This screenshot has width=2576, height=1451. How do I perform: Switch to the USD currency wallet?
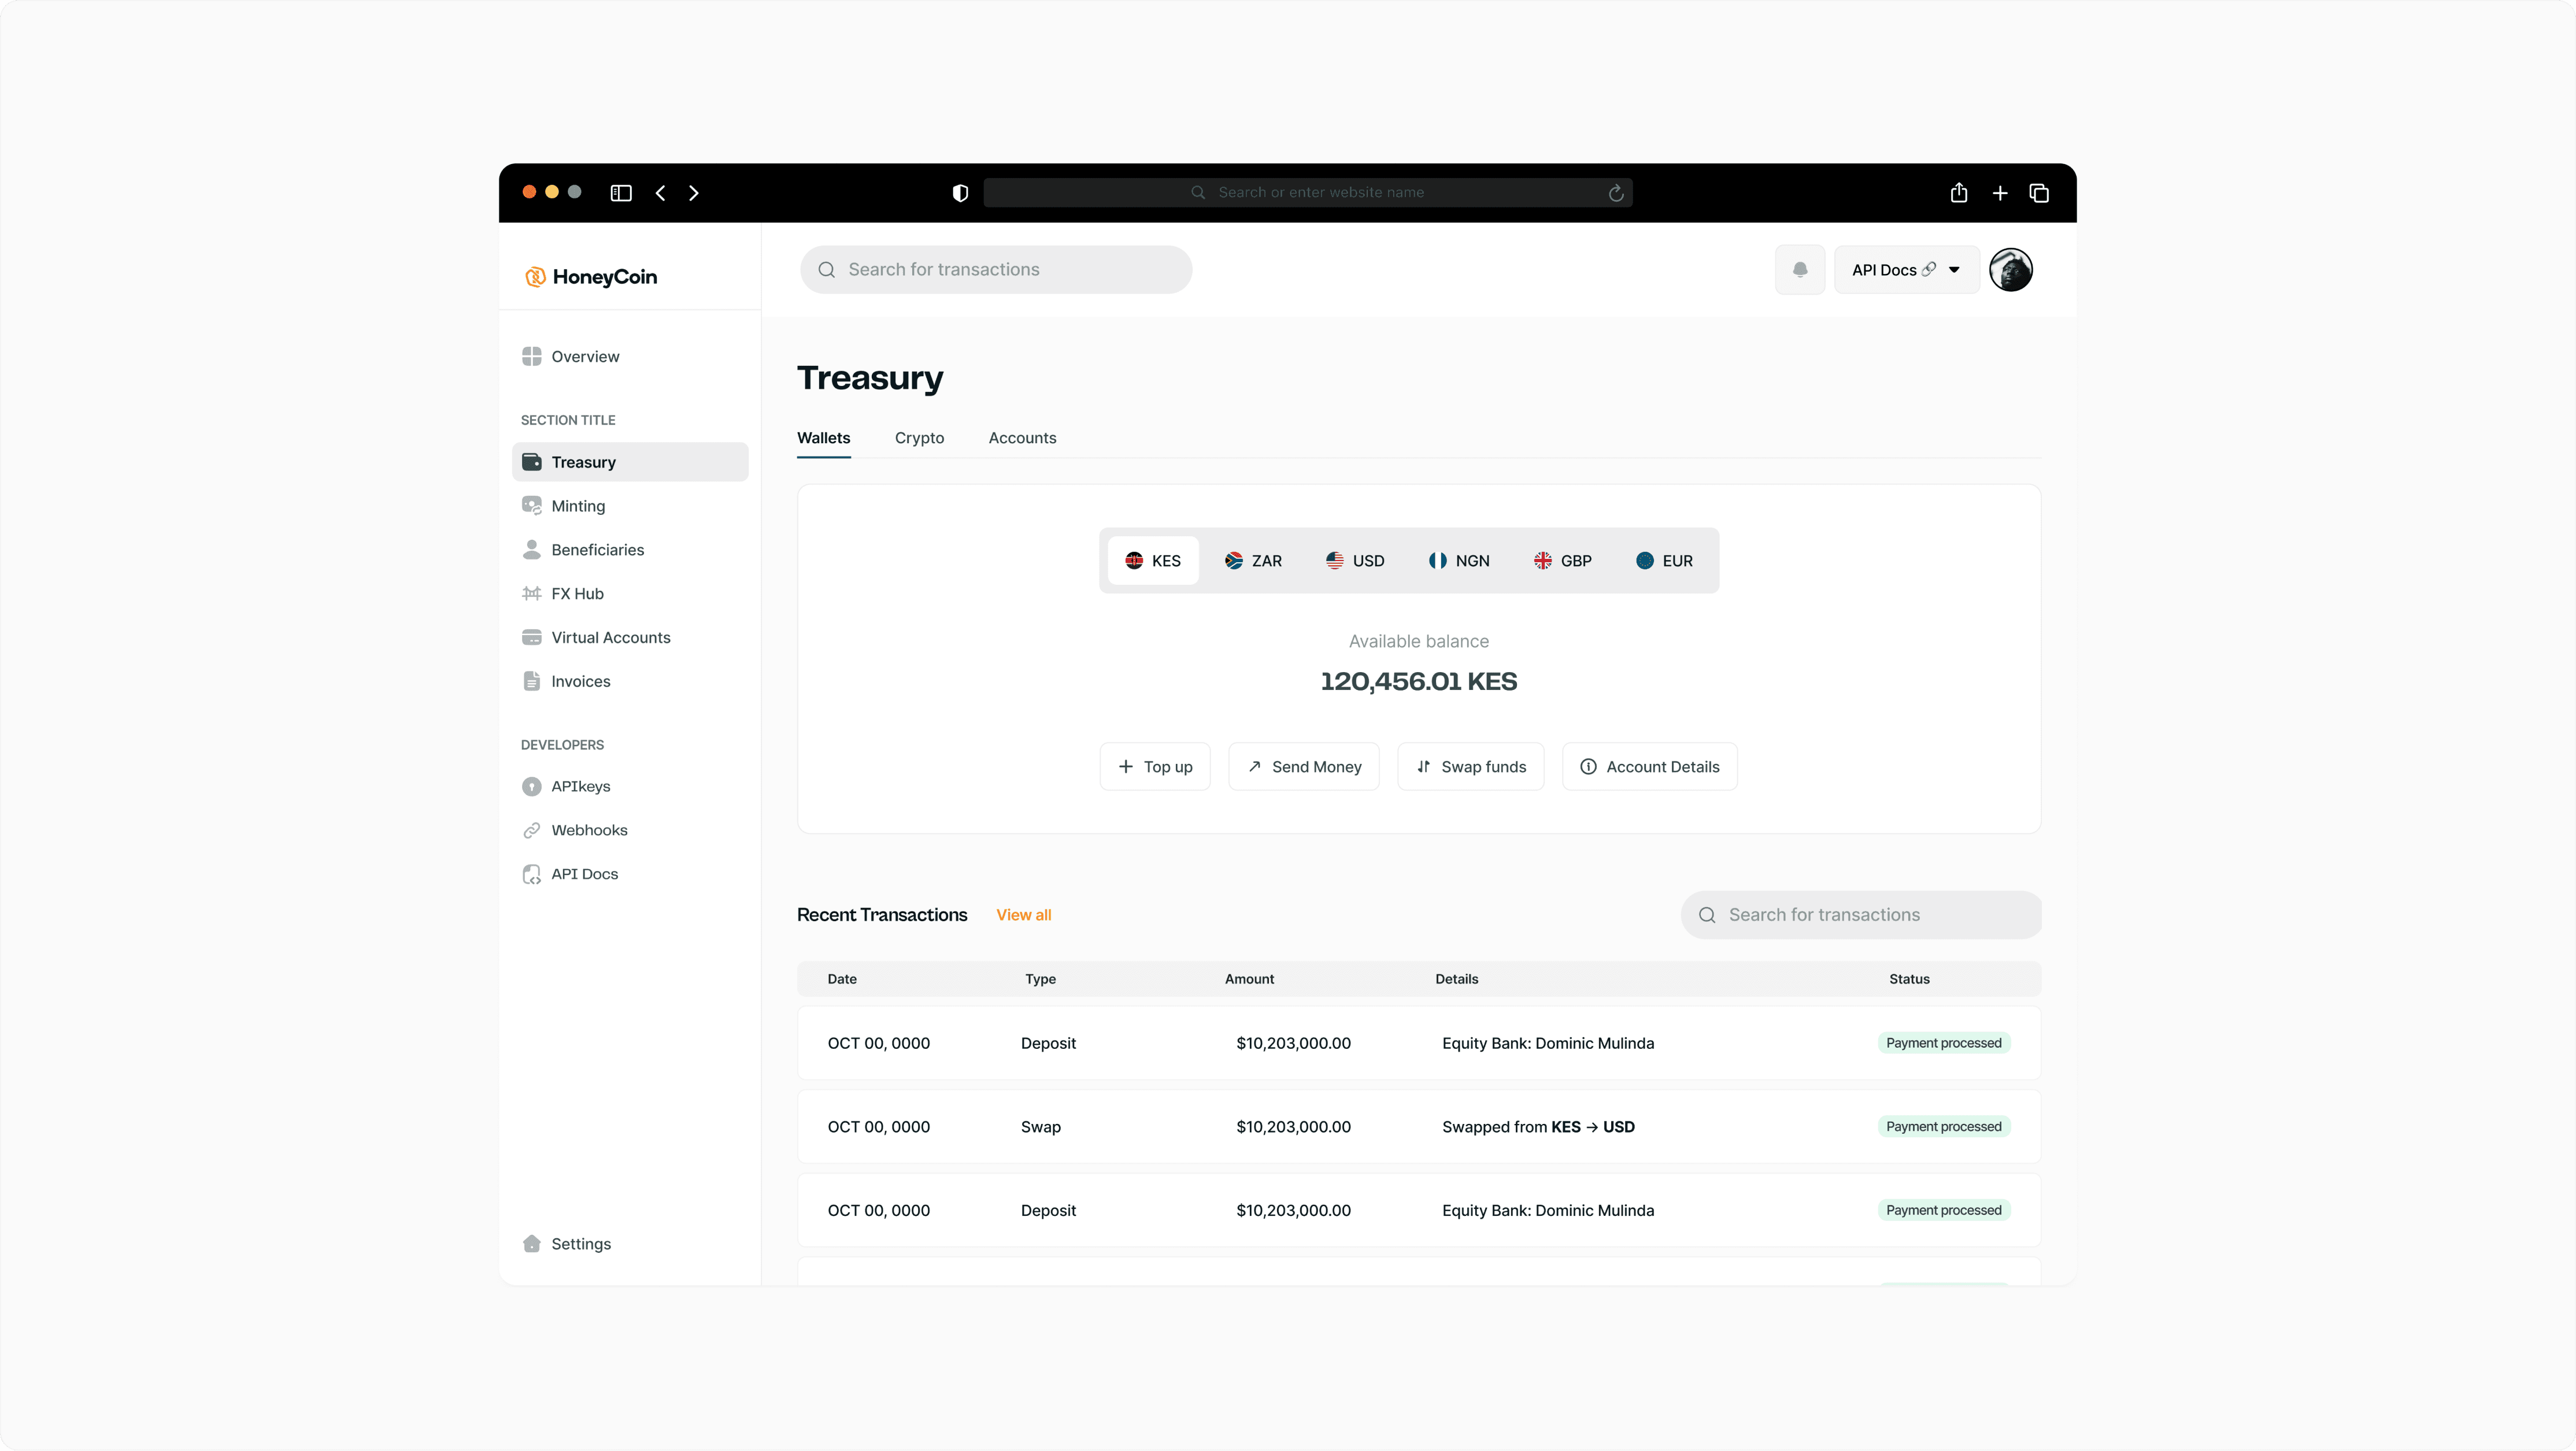tap(1355, 561)
